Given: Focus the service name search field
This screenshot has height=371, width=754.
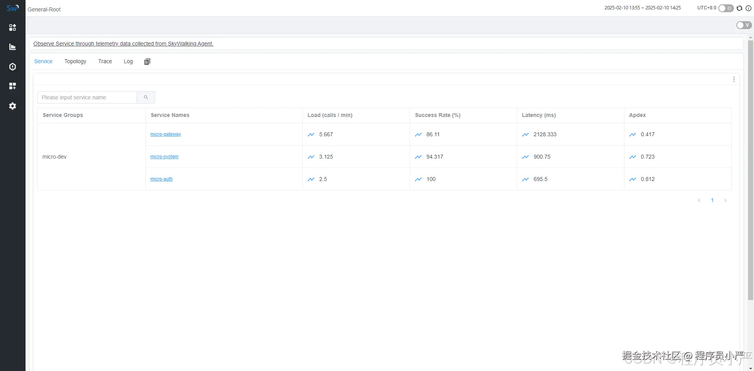Looking at the screenshot, I should [87, 97].
